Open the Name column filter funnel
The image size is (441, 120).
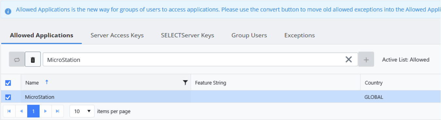185,83
